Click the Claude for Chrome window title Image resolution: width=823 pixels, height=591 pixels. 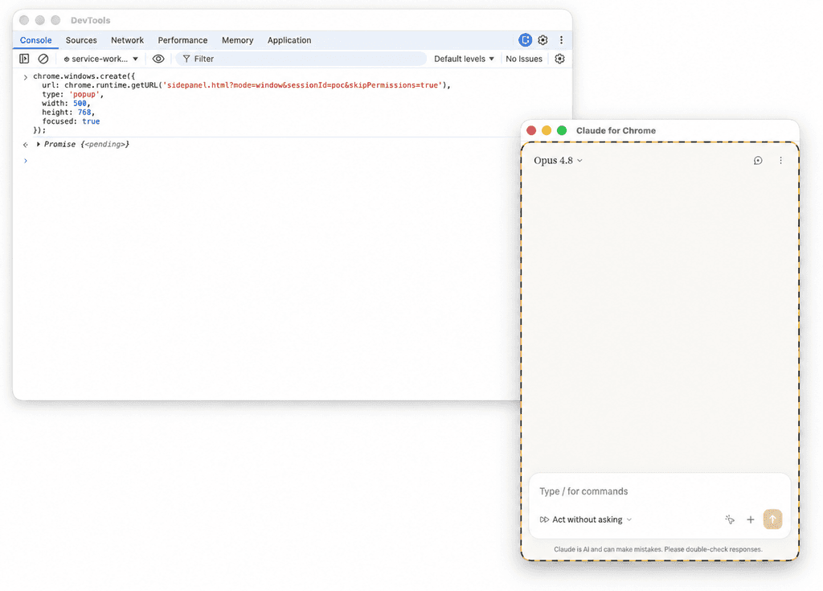[616, 130]
